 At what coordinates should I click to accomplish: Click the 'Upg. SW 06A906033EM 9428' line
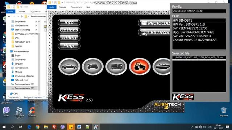[x=193, y=32]
